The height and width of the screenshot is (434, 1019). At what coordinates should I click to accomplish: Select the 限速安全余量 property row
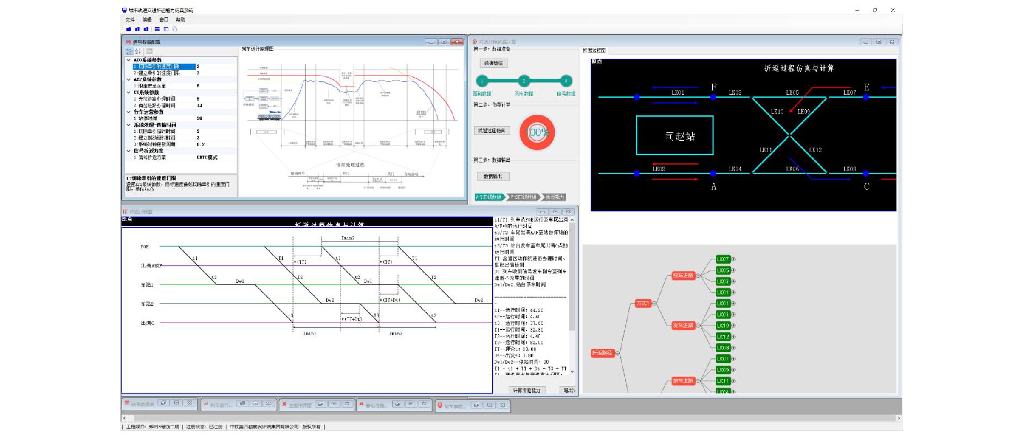click(184, 86)
